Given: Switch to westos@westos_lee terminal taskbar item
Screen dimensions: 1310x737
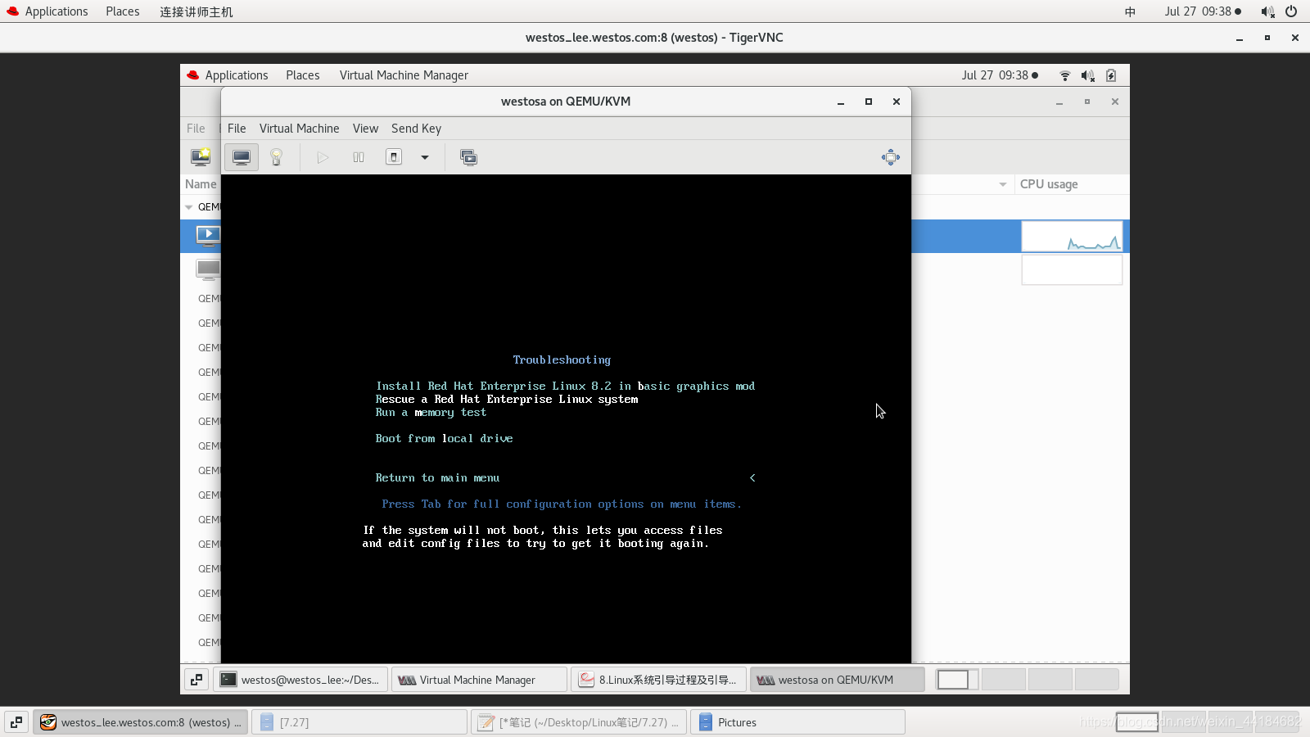Looking at the screenshot, I should pyautogui.click(x=300, y=680).
